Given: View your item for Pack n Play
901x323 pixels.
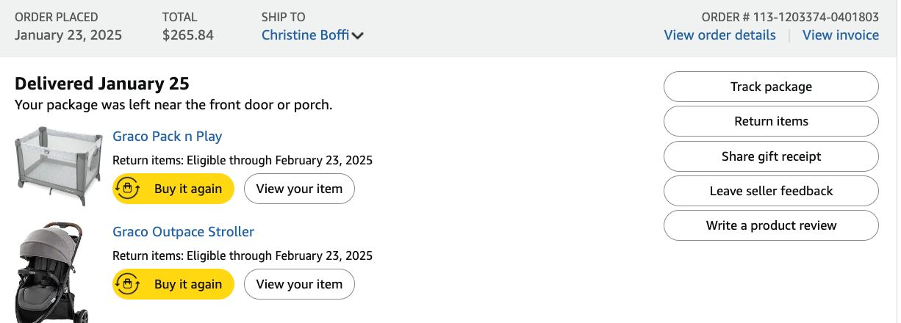Looking at the screenshot, I should 299,189.
